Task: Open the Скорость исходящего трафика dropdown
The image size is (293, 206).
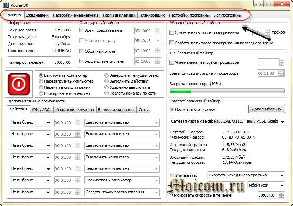Action: click(246, 175)
